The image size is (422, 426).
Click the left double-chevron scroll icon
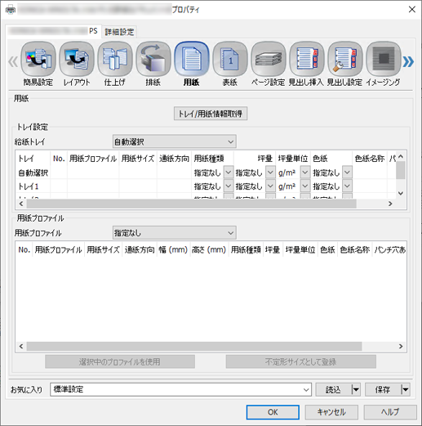click(x=13, y=62)
